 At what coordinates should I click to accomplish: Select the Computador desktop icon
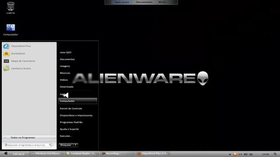10,30
